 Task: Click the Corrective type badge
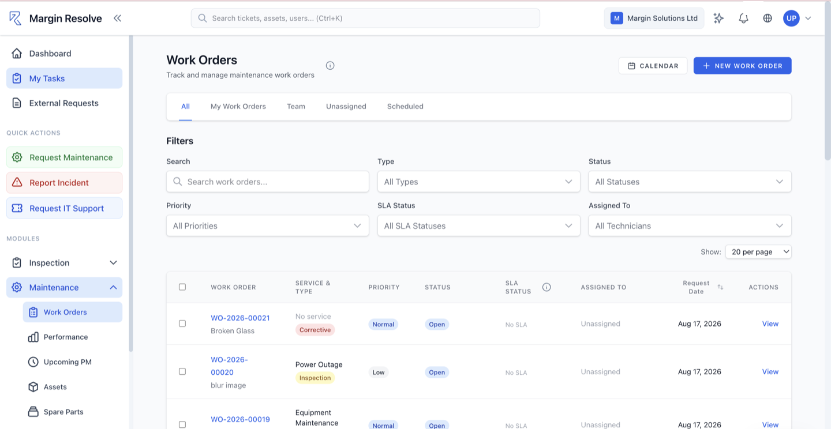pos(315,330)
